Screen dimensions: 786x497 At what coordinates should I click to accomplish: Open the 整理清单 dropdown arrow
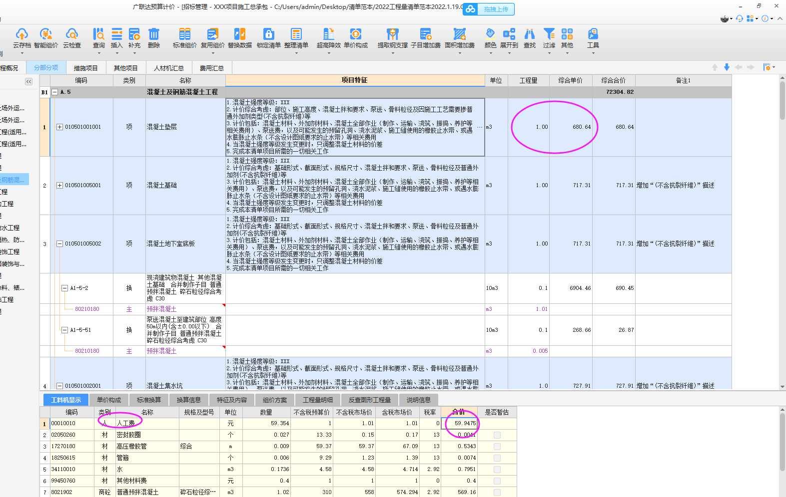pyautogui.click(x=296, y=53)
